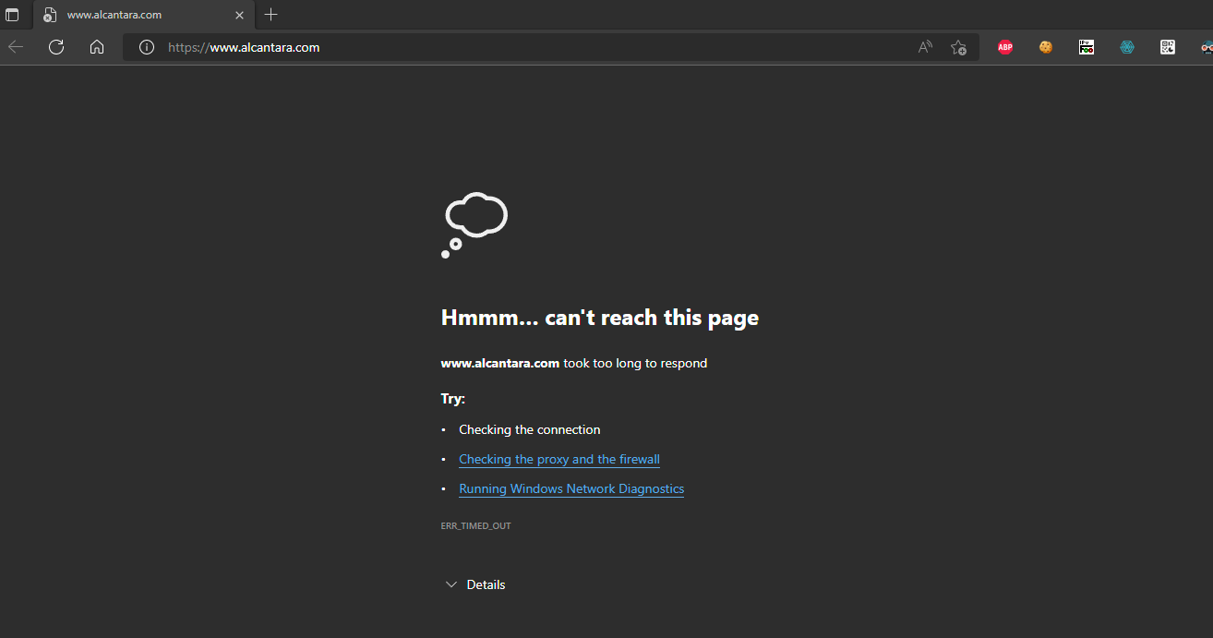Open the Adblock Plus extension

point(1005,47)
